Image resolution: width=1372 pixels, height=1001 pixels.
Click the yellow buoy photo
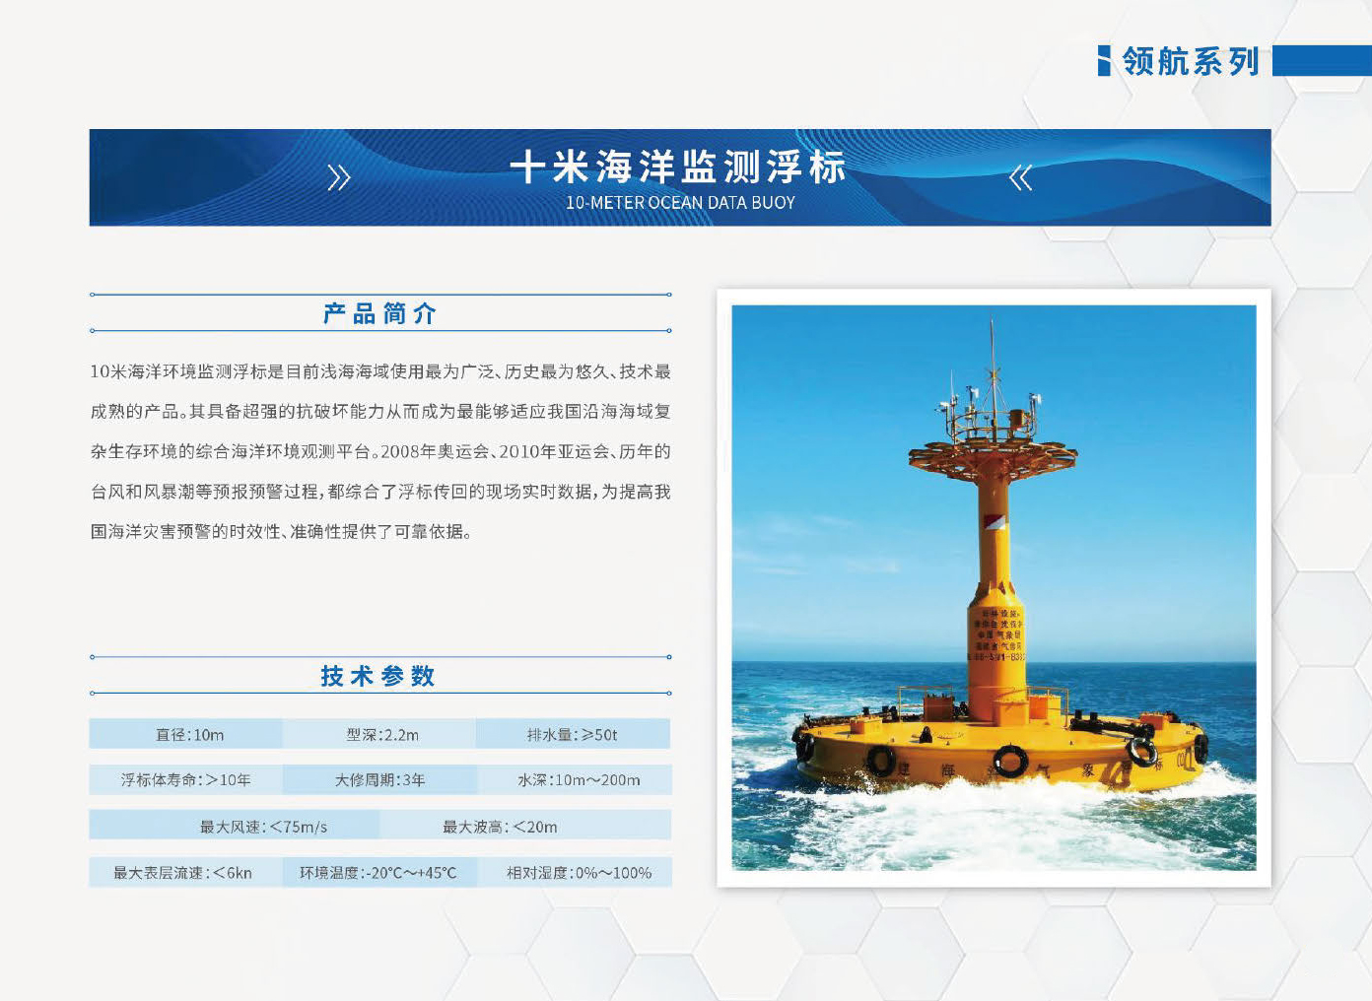(994, 588)
